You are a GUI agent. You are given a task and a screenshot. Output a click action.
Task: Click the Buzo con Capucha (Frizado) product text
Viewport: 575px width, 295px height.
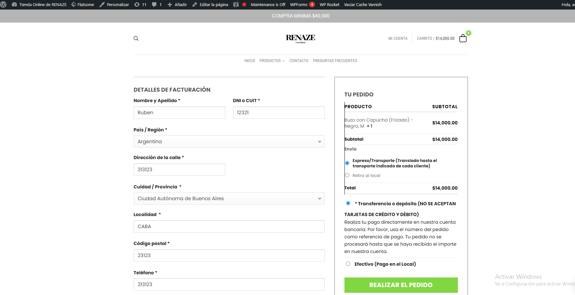(x=379, y=123)
